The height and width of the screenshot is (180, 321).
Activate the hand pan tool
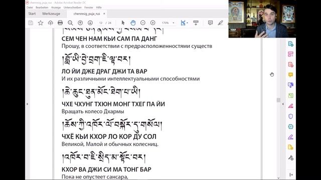133,22
